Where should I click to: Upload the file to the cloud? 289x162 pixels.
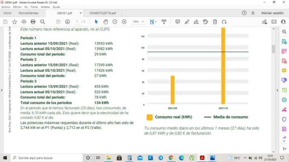tap(24, 22)
